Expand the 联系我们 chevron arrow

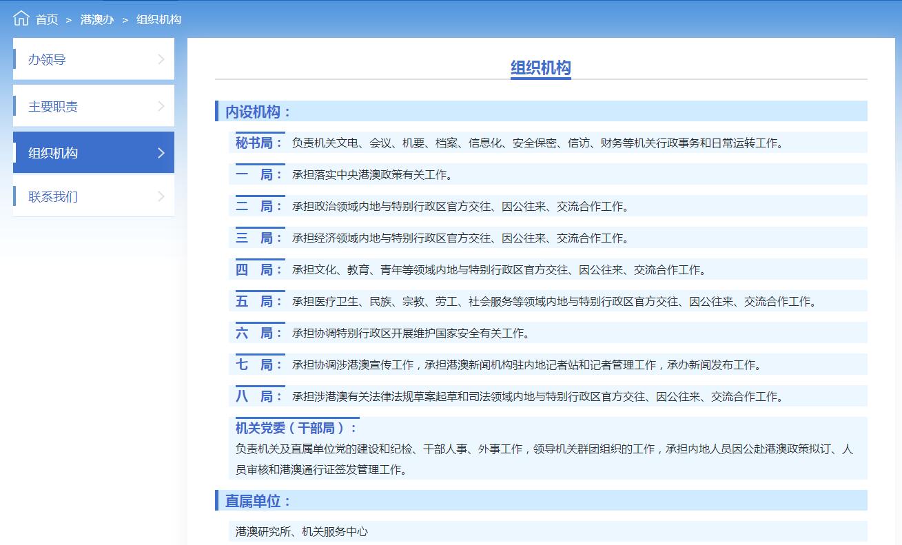[x=161, y=196]
